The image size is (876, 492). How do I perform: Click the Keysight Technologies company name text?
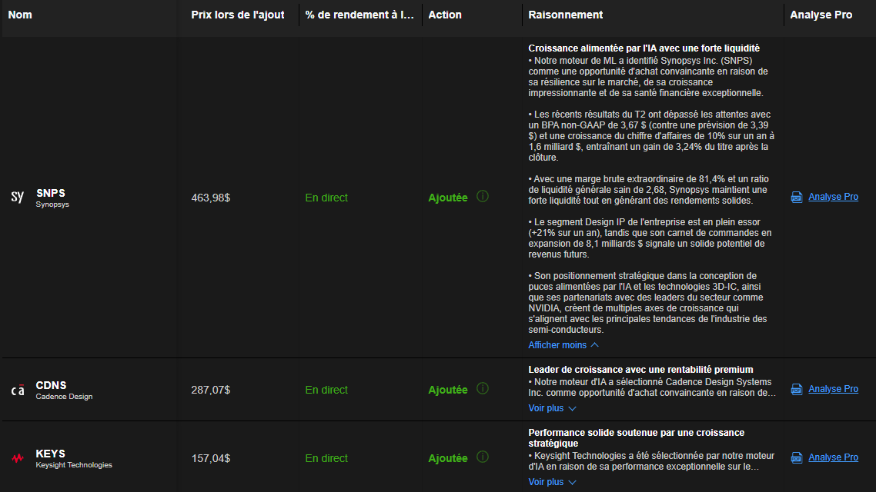click(74, 465)
